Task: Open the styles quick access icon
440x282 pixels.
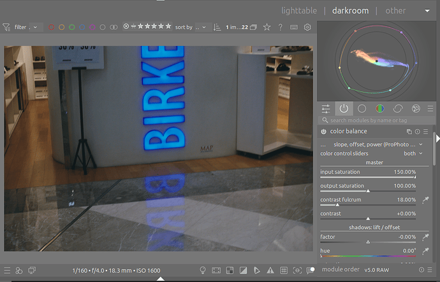Action: (18, 271)
